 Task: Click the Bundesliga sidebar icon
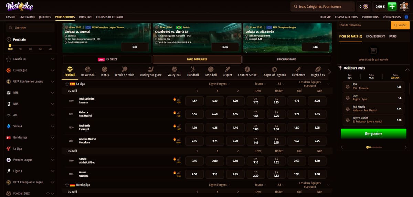9,138
